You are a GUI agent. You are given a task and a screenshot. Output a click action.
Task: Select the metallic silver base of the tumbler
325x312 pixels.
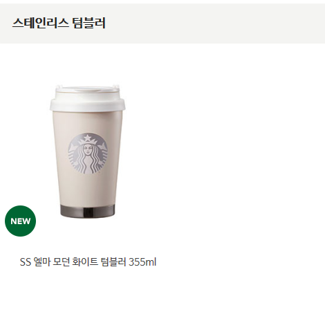point(87,211)
